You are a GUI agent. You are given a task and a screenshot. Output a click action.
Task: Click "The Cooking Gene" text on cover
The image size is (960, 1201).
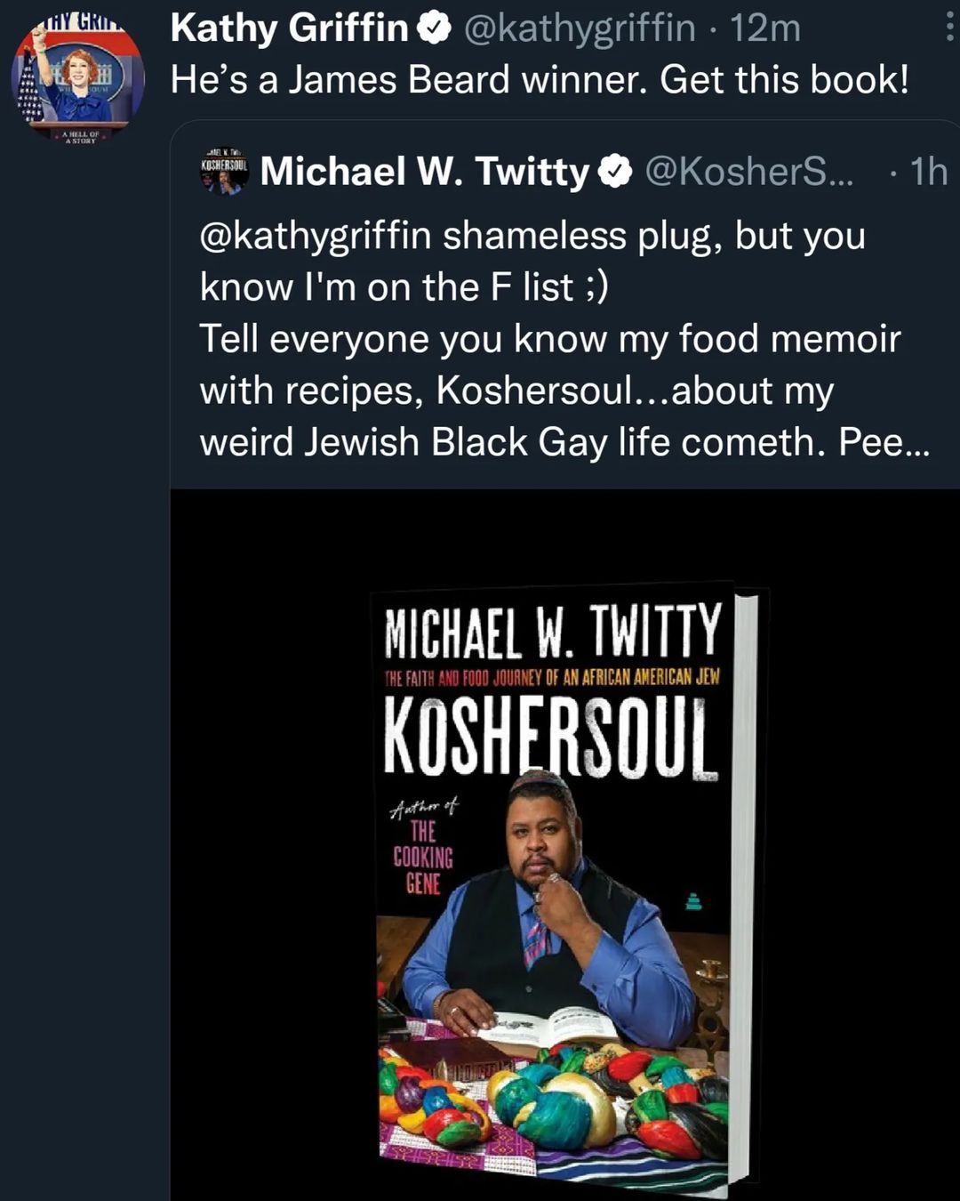423,857
